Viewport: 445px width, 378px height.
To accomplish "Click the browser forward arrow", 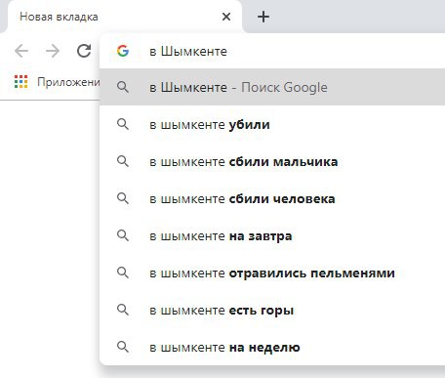I will [53, 51].
